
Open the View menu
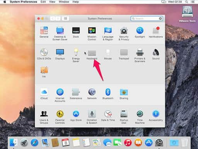pos(52,2)
